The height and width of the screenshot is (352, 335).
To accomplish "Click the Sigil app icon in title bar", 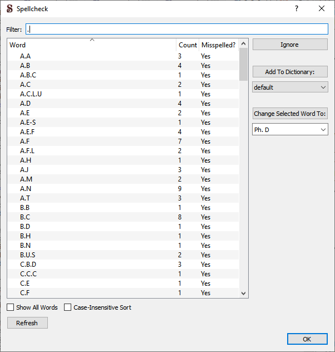I will pos(9,9).
